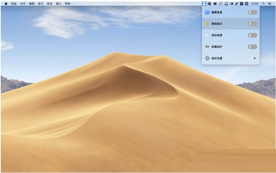Open the 文件 menu
Screen dimensions: 276x173
click(x=23, y=4)
